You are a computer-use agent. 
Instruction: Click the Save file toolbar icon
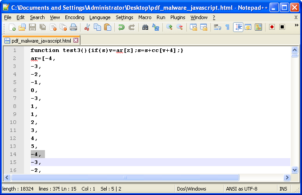point(32,28)
